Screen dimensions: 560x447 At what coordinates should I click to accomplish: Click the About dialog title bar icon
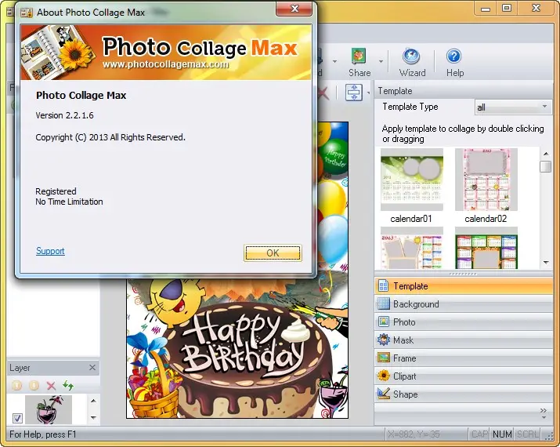point(27,13)
